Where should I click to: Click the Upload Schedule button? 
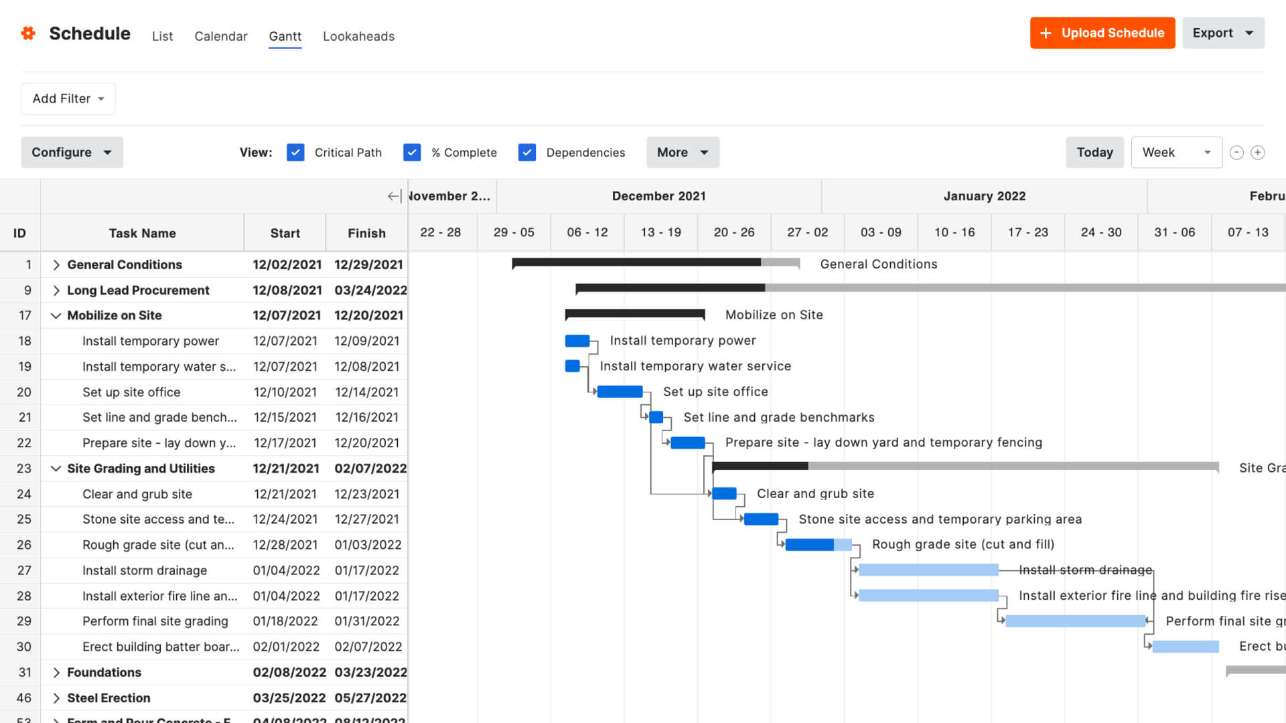pyautogui.click(x=1102, y=33)
